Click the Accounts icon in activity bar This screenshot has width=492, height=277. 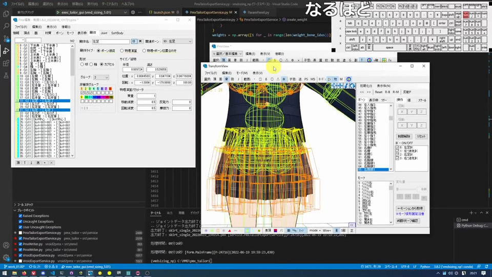[6, 246]
